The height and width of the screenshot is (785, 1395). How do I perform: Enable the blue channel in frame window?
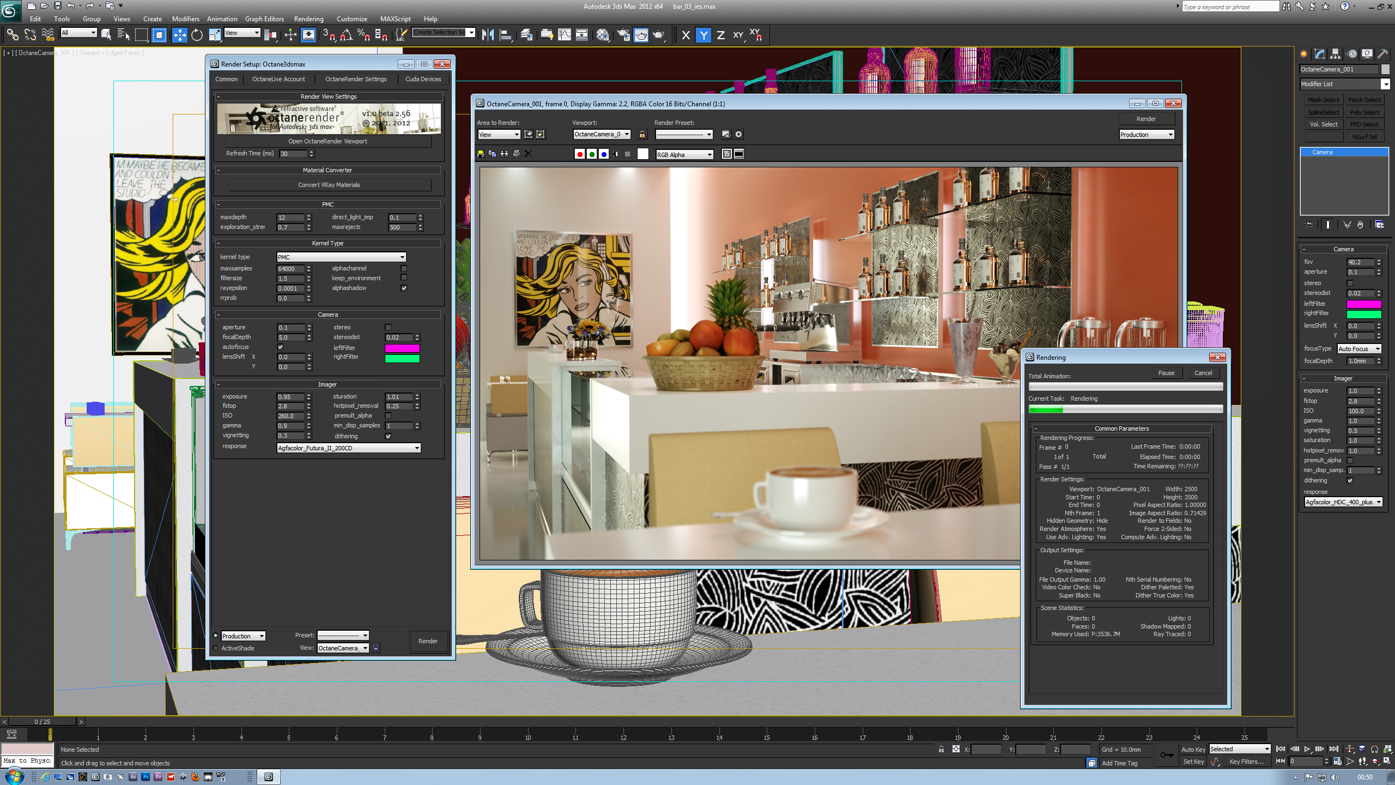tap(604, 154)
